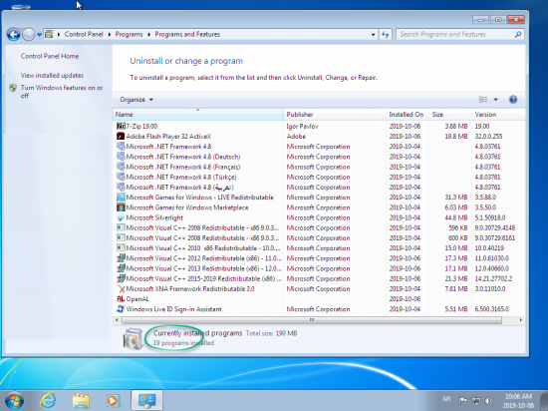Open the Organize dropdown menu
548x411 pixels.
point(137,100)
